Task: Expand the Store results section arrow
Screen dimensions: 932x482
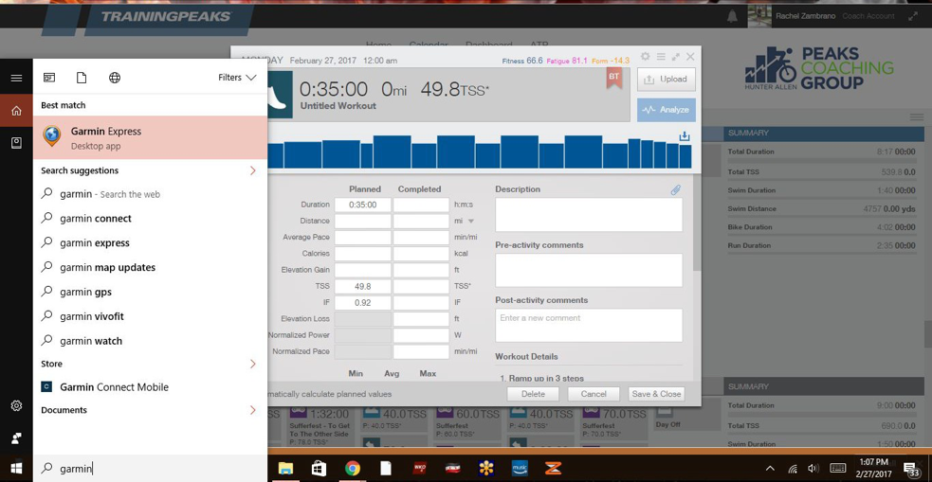Action: pos(252,364)
